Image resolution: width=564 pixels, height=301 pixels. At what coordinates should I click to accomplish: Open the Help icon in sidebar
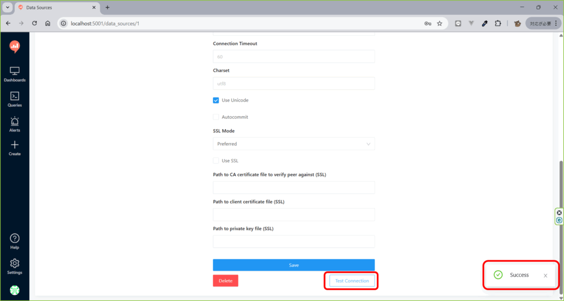pos(15,240)
